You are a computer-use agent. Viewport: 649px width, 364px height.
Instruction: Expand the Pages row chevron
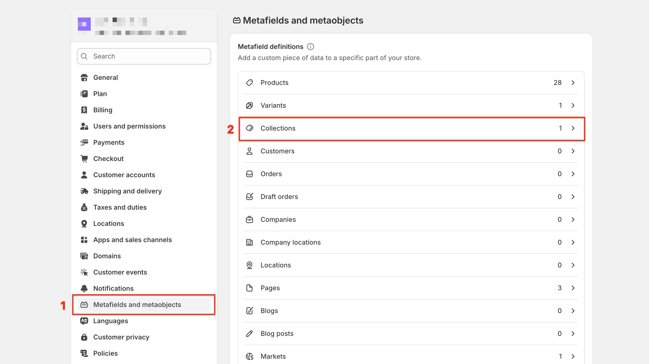[573, 288]
